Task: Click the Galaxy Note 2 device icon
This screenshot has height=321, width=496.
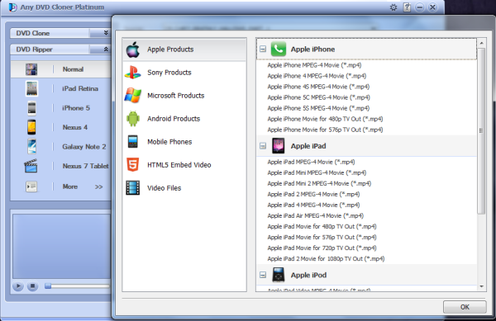Action: [x=31, y=146]
